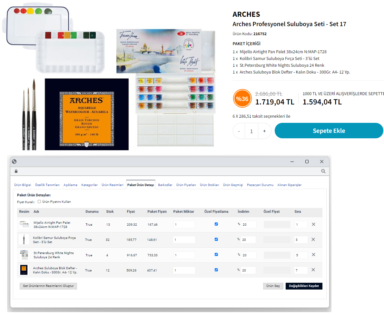Decrease quantity with minus button
The height and width of the screenshot is (315, 384).
point(239,131)
